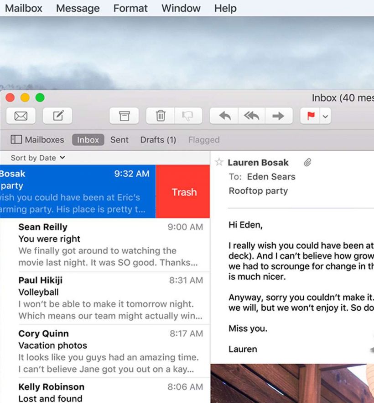Forward the message with right arrow icon
The image size is (374, 403).
pos(278,116)
